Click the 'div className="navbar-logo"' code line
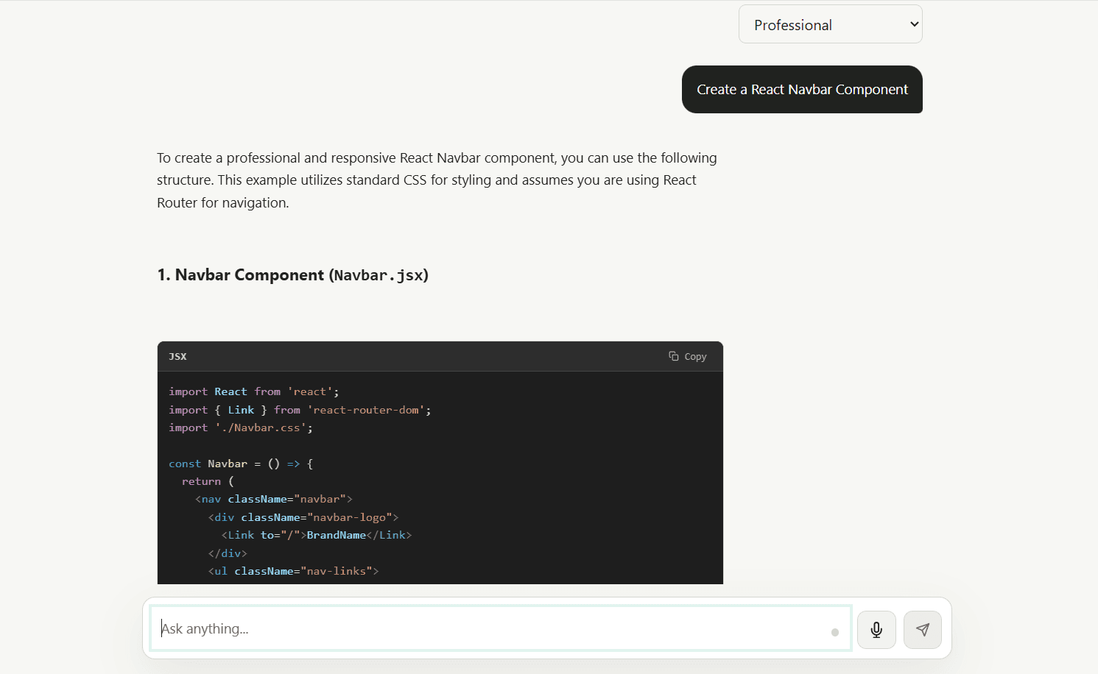1098x674 pixels. (303, 517)
